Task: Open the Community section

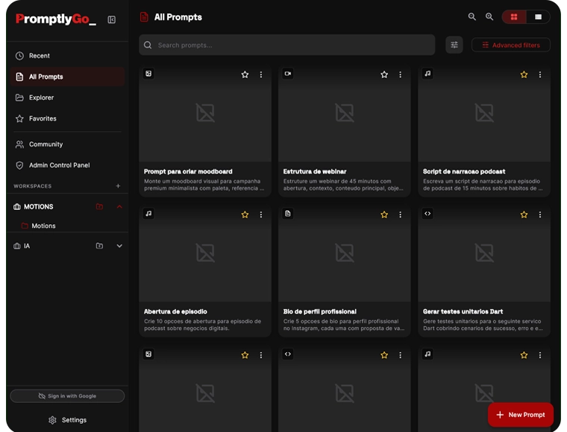Action: [46, 144]
